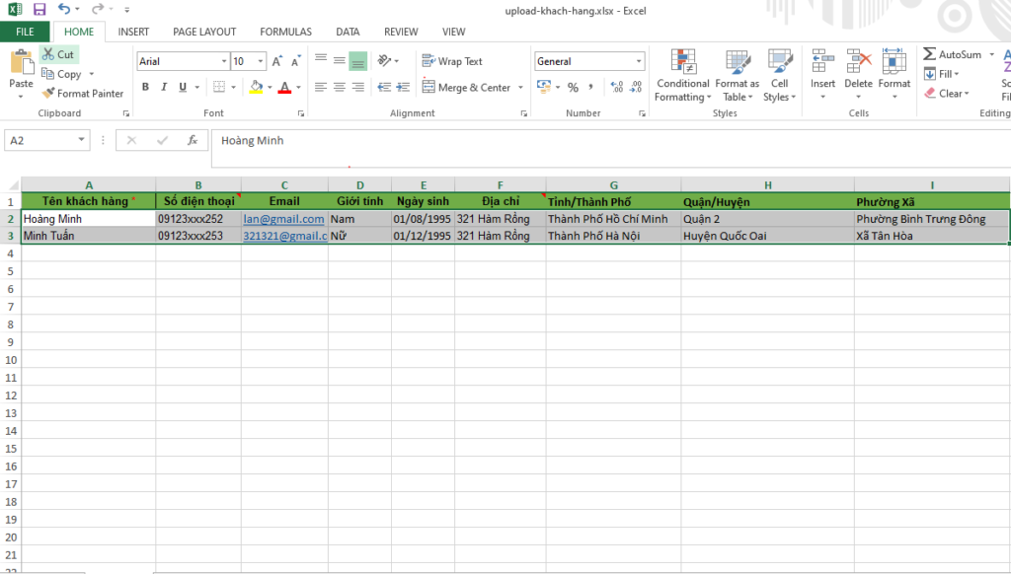The image size is (1011, 574).
Task: Click the Percent Style icon
Action: pos(573,88)
